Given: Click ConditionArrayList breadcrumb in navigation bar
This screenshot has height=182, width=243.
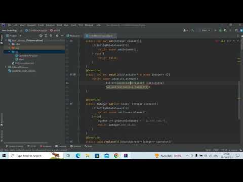Looking at the screenshot, I should point(36,30).
